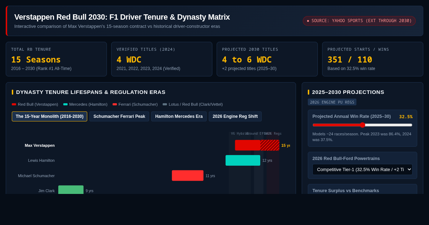This screenshot has height=225, width=429.
Task: Click the 2026 ENGINE PU REGS tag
Action: pos(332,102)
